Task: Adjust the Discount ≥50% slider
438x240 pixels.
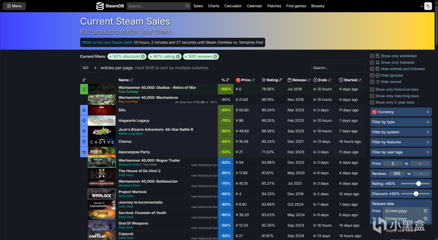Action: [x=415, y=194]
